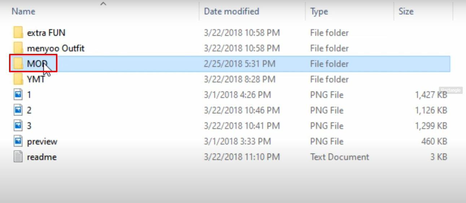Click the sort arrow above Name column
The height and width of the screenshot is (203, 466).
104,4
